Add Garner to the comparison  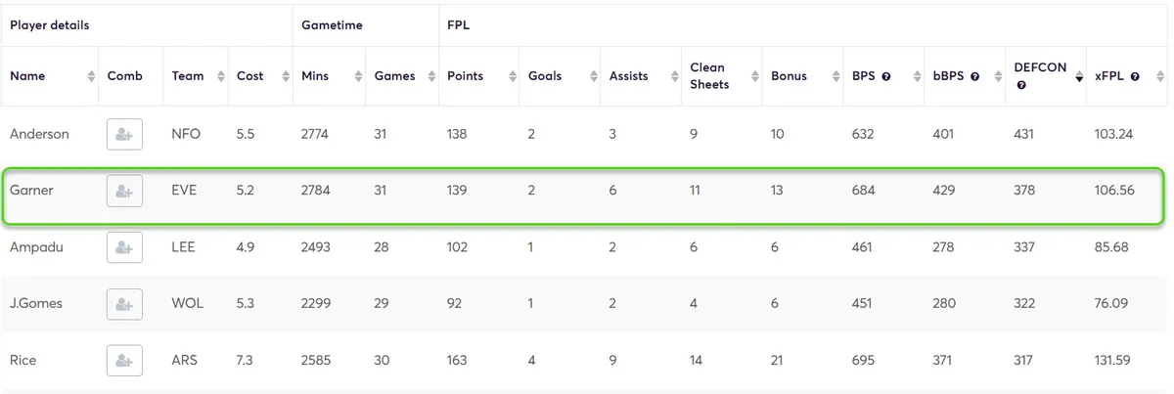point(124,192)
